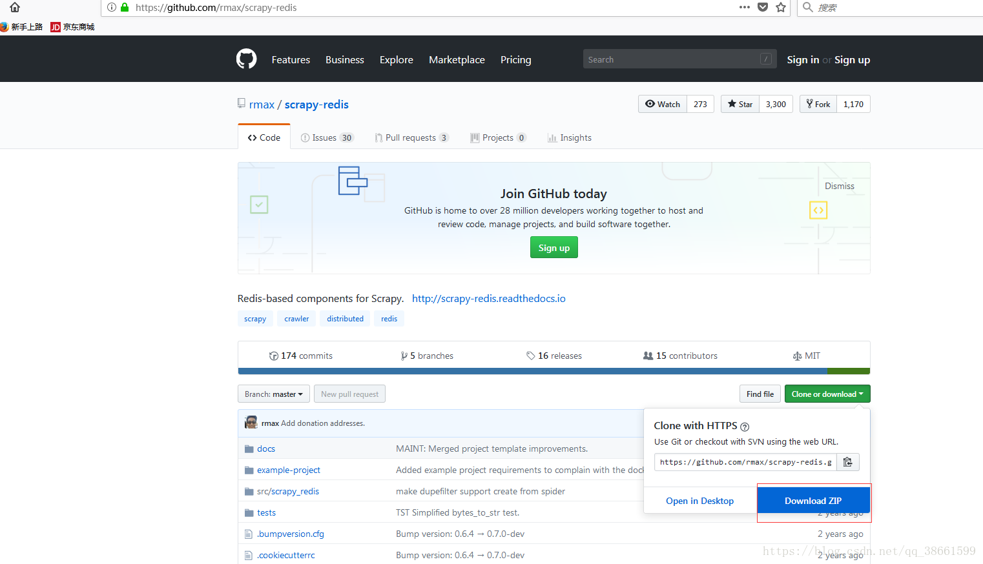The image size is (983, 564).
Task: Click the browser home icon
Action: [15, 7]
